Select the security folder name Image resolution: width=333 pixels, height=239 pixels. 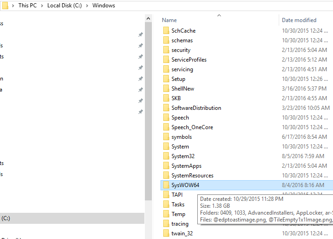point(181,50)
